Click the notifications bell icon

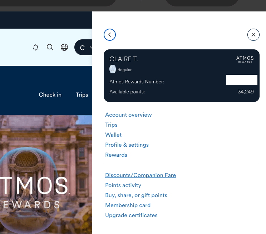coord(36,47)
